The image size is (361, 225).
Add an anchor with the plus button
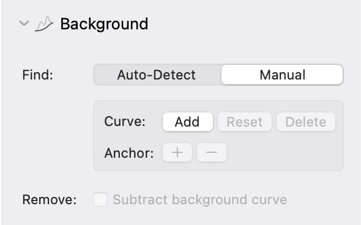(x=177, y=152)
